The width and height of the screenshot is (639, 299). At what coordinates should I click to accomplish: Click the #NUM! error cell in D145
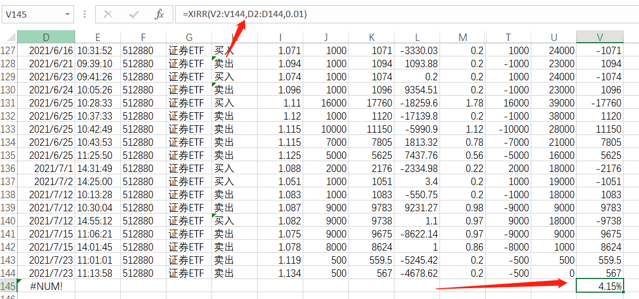pos(46,286)
